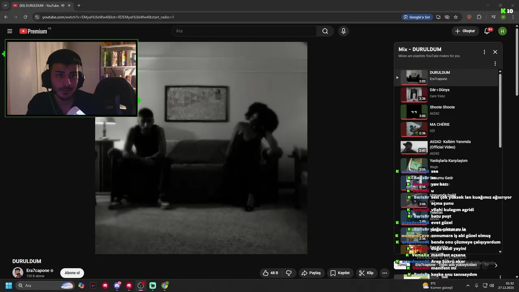Click the crossed-out eye icon

tap(447, 17)
